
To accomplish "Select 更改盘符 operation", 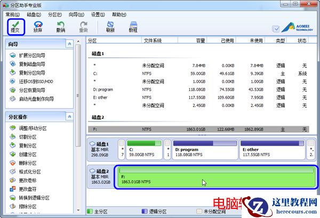I will 23,189.
